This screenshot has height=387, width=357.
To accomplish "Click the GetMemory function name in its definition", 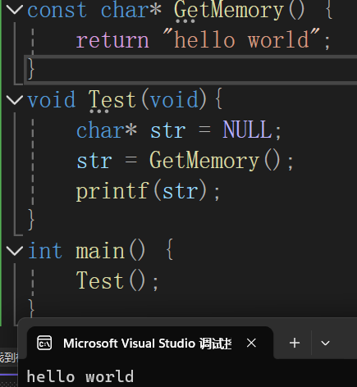I will tap(228, 11).
